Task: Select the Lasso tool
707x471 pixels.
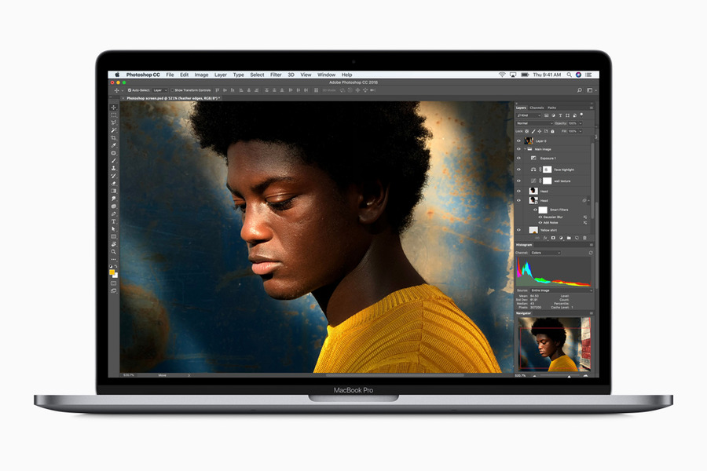Action: 113,122
